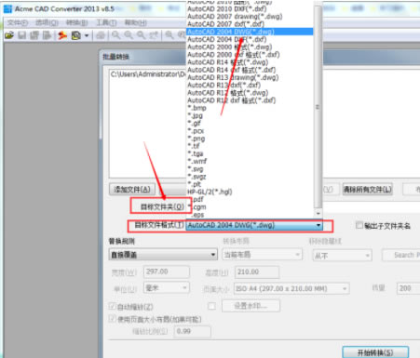Pick the *.pcx output format
The width and height of the screenshot is (420, 358).
tap(250, 131)
